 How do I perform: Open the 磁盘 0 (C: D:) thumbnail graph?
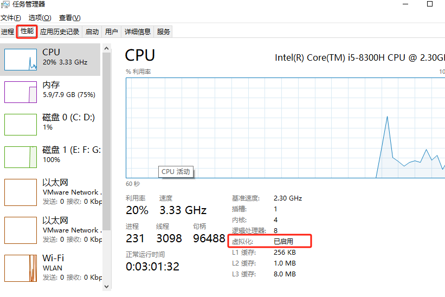(x=21, y=125)
